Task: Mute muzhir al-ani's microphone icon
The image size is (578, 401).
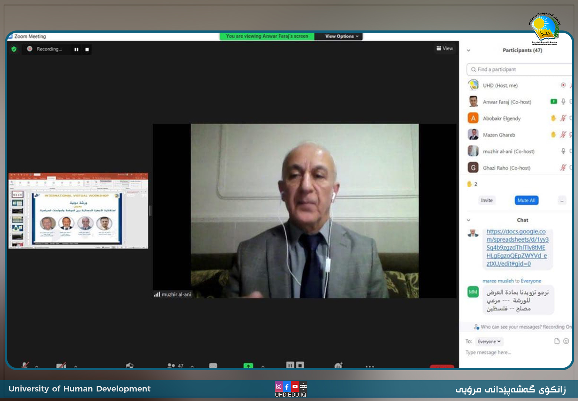Action: [563, 151]
